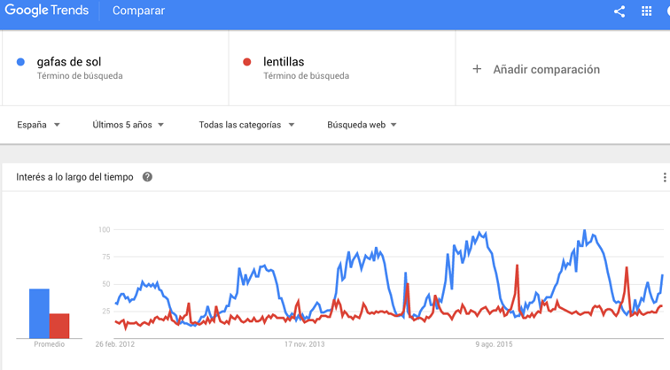Click Añadir comparación link

point(546,69)
